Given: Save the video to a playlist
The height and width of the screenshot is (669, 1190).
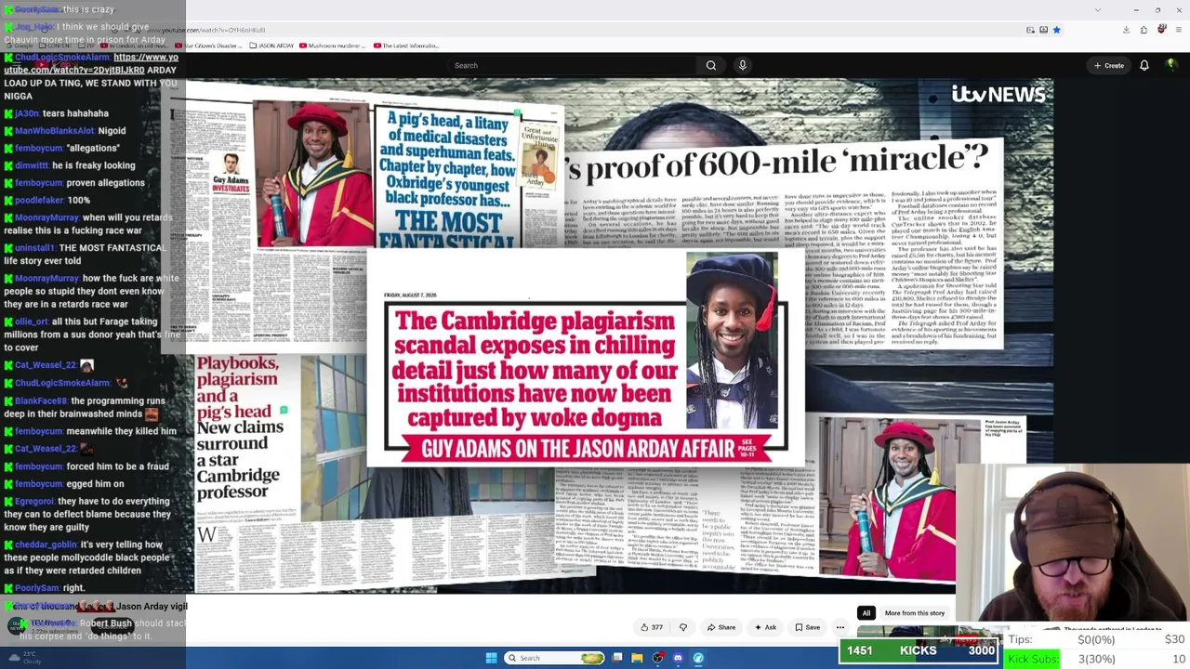Looking at the screenshot, I should (807, 627).
